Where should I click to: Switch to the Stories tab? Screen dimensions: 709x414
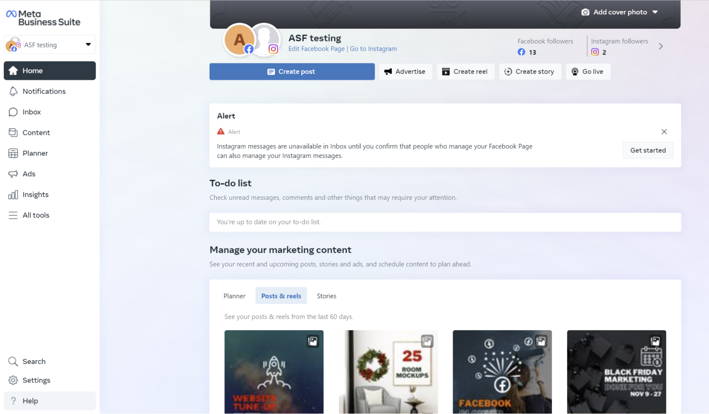pos(326,296)
